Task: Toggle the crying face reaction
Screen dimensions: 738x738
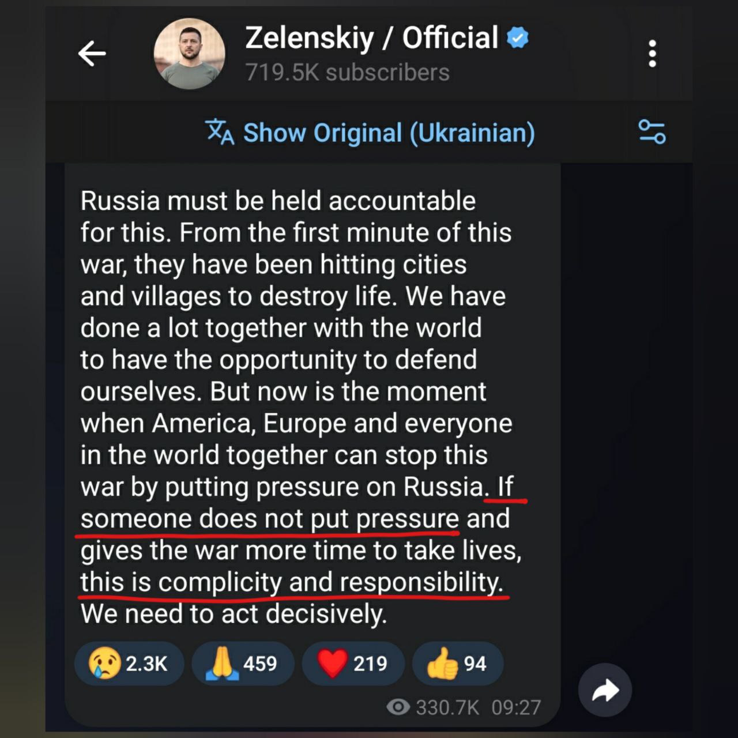Action: [129, 664]
